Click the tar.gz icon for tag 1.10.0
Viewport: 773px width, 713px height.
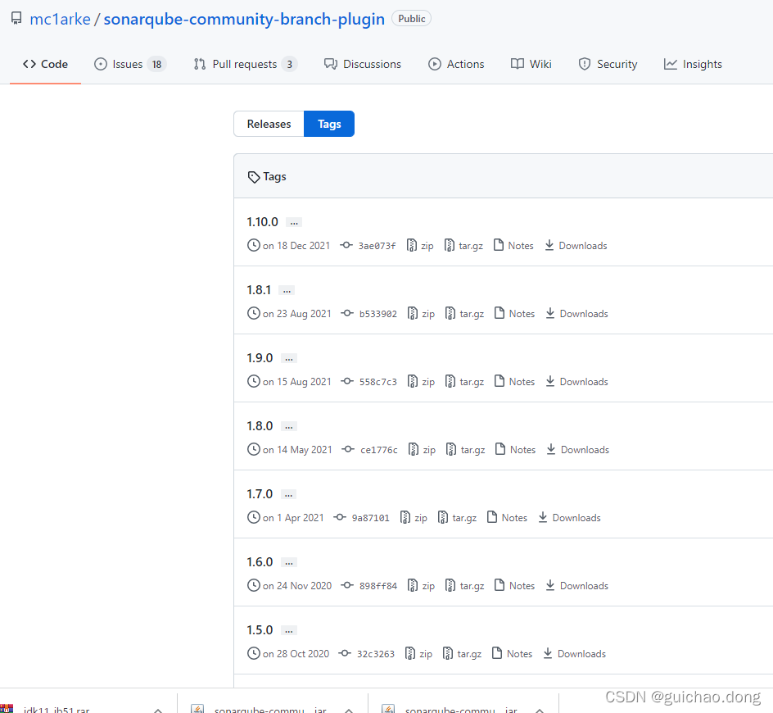449,245
